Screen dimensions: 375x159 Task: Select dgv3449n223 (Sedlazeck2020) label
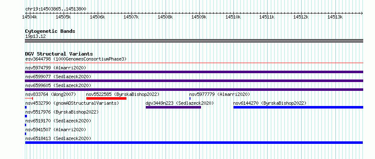click(x=179, y=103)
